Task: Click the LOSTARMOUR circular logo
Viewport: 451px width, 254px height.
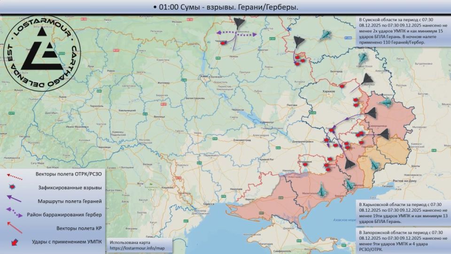Action: [42, 54]
